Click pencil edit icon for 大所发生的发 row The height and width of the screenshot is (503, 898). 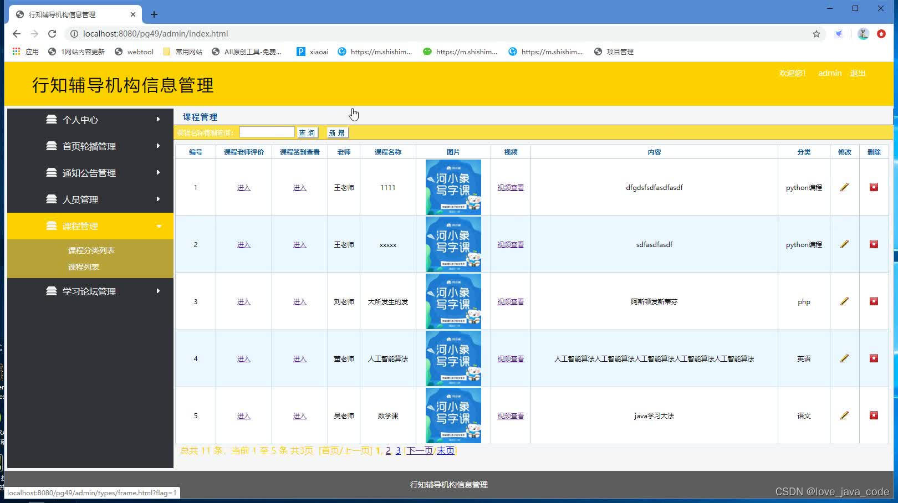844,301
